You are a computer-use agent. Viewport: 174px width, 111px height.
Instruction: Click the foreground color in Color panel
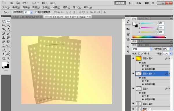(134, 23)
